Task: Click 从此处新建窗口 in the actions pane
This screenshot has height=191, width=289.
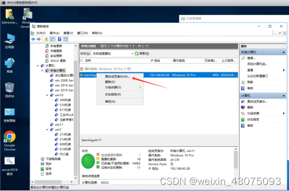Action: click(258, 76)
